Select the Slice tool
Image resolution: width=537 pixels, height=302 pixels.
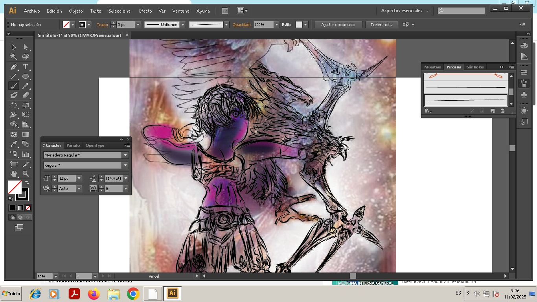(26, 164)
